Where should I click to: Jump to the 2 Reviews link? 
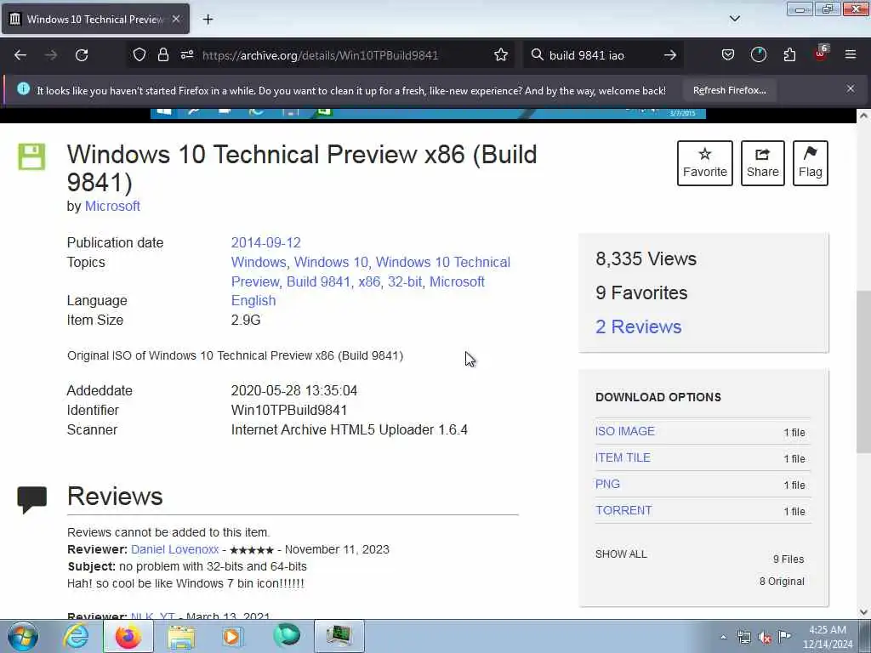pos(638,326)
